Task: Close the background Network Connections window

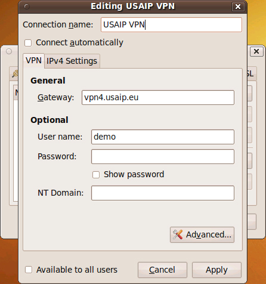Action: click(256, 51)
